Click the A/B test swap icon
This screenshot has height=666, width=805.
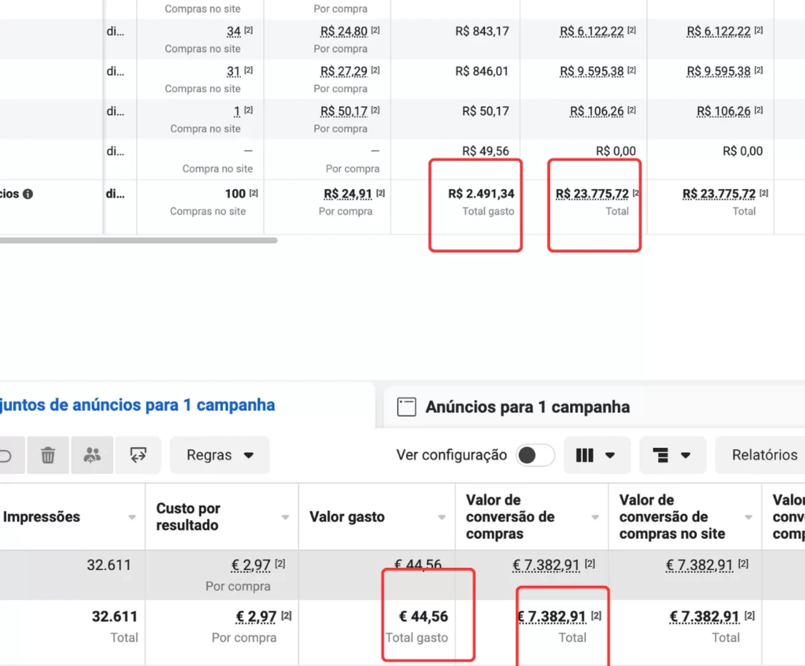138,455
